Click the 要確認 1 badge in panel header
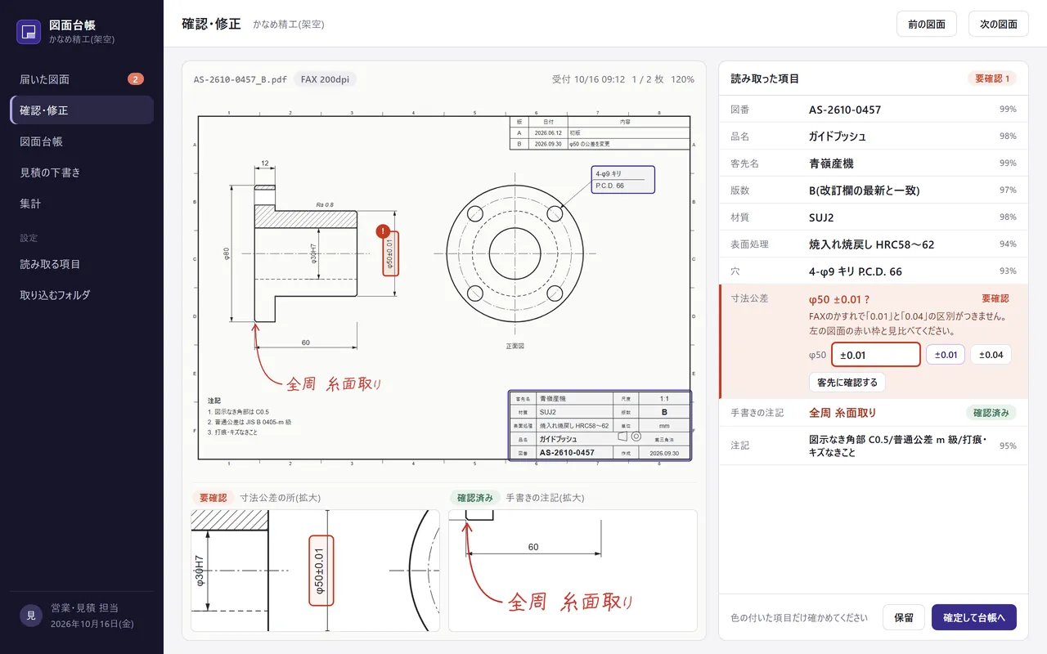Screen dimensions: 1047x654 click(992, 79)
